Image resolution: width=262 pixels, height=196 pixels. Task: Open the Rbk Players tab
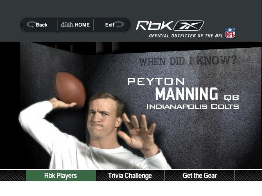(61, 176)
